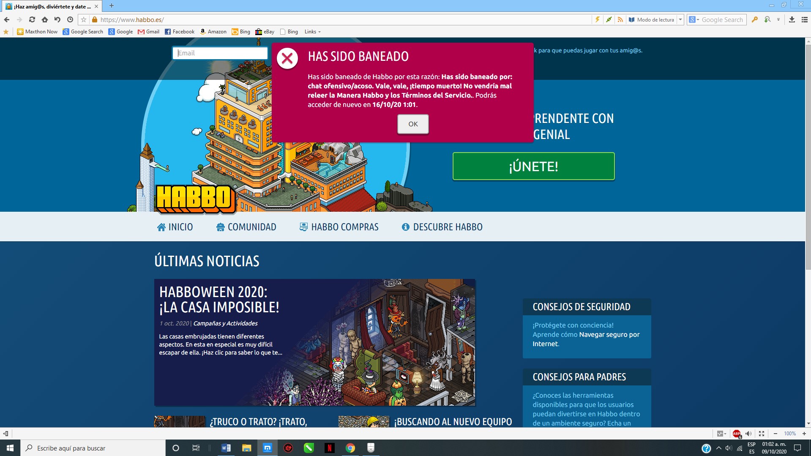Open the password key icon
Image resolution: width=811 pixels, height=456 pixels.
pyautogui.click(x=755, y=19)
